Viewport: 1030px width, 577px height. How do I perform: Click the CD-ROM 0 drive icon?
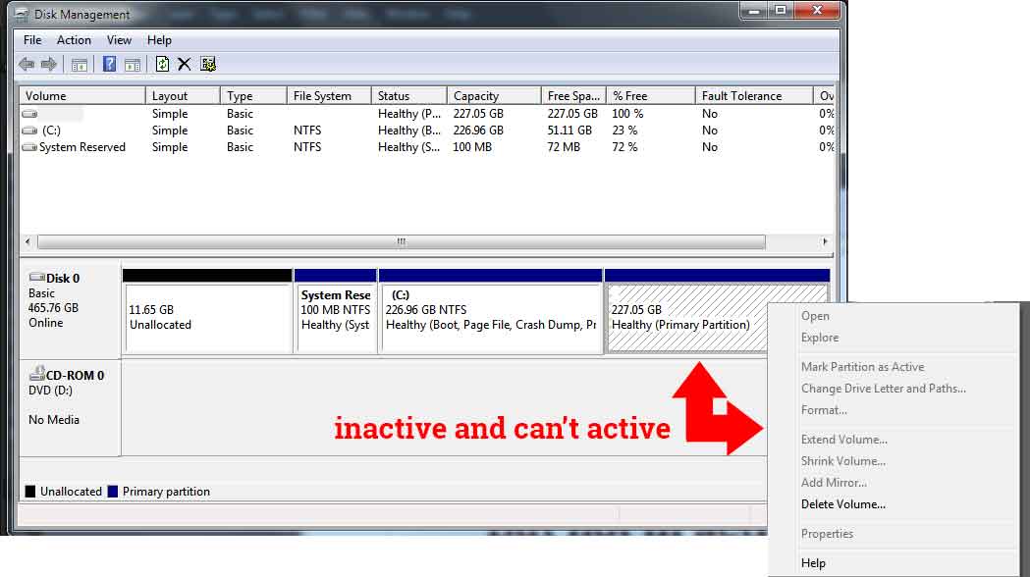tap(36, 374)
